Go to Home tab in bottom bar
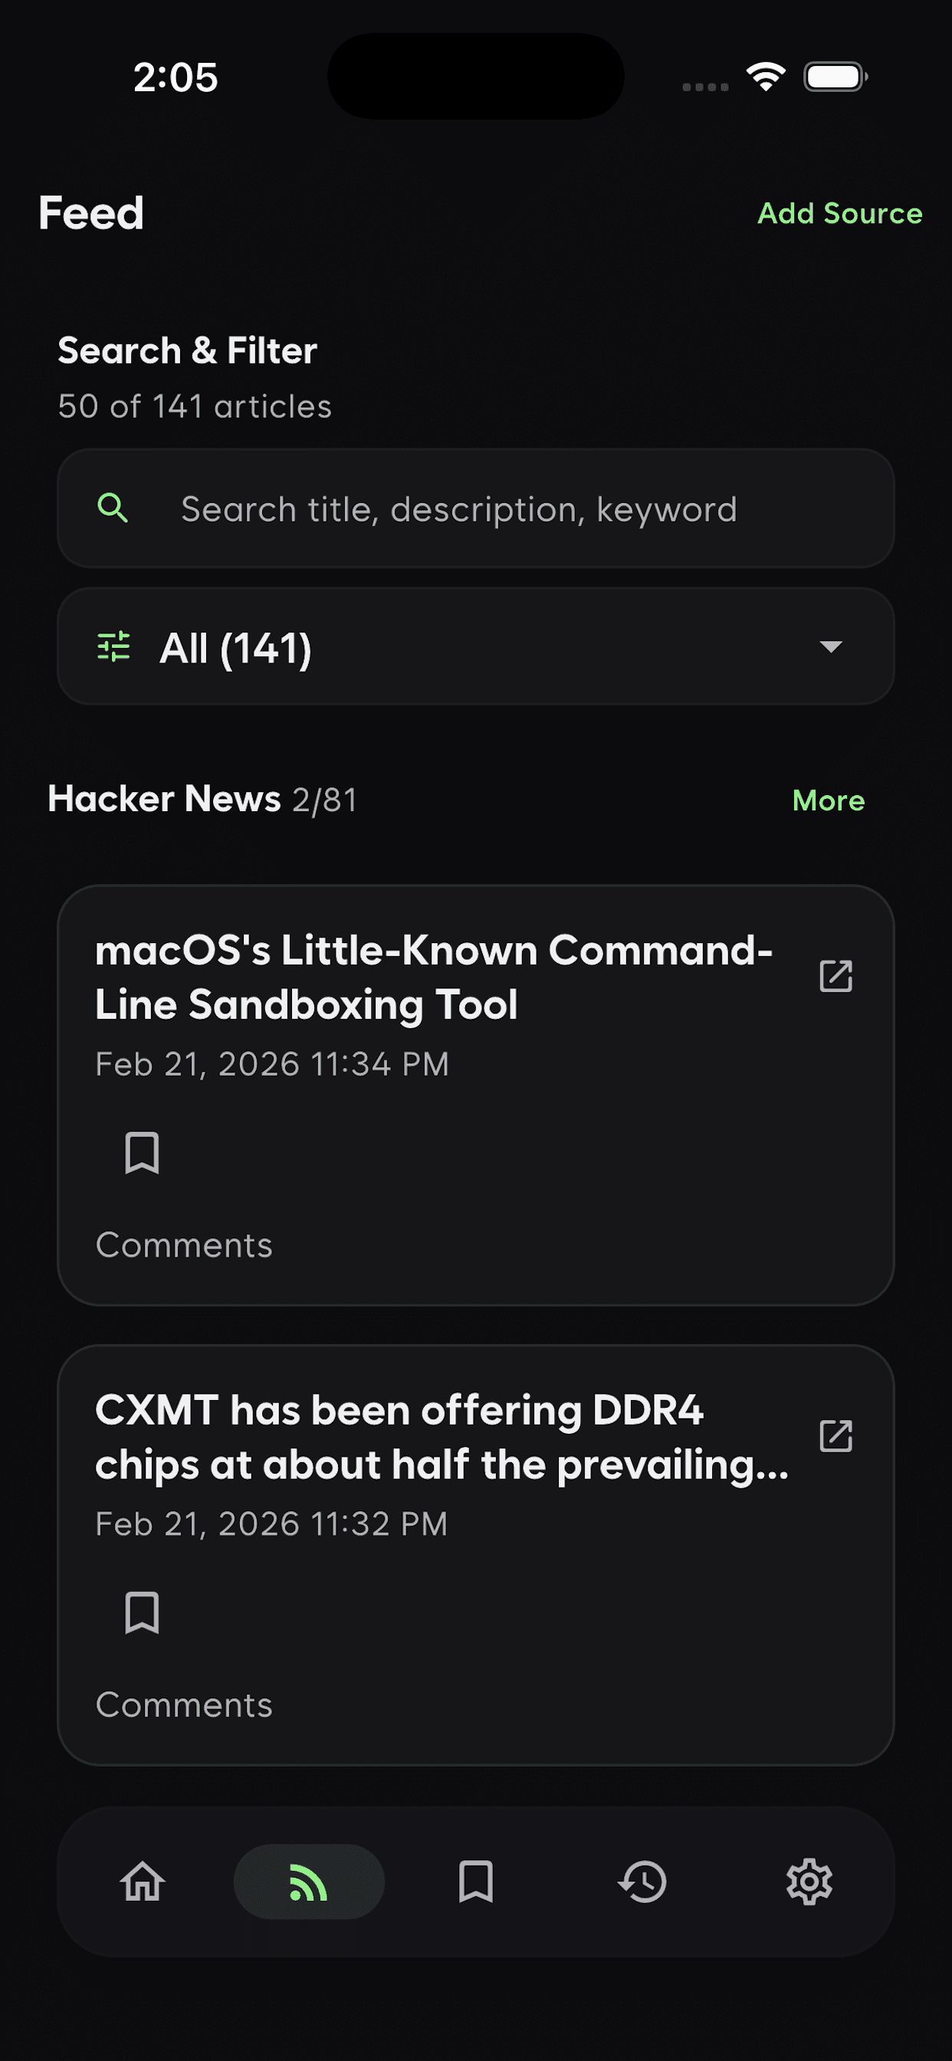Screen dimensions: 952x2061 143,1881
